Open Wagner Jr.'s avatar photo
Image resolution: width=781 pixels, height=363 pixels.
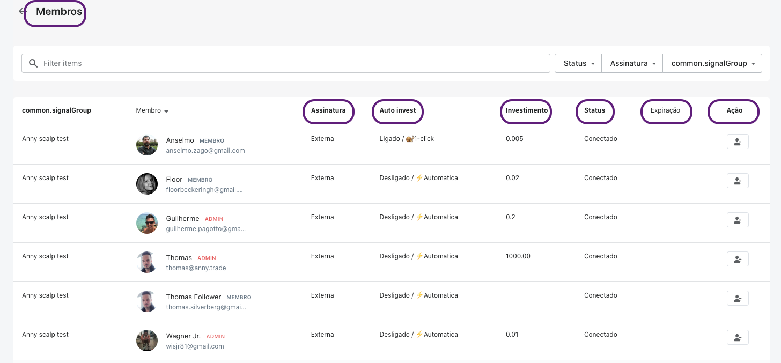pyautogui.click(x=147, y=340)
